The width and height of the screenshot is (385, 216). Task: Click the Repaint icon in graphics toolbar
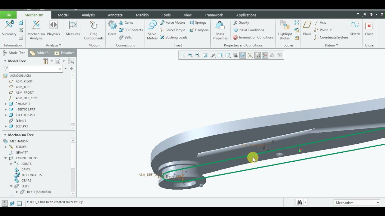click(x=205, y=55)
